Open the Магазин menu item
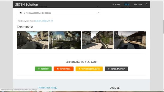The image size is (164, 92). 138,4
